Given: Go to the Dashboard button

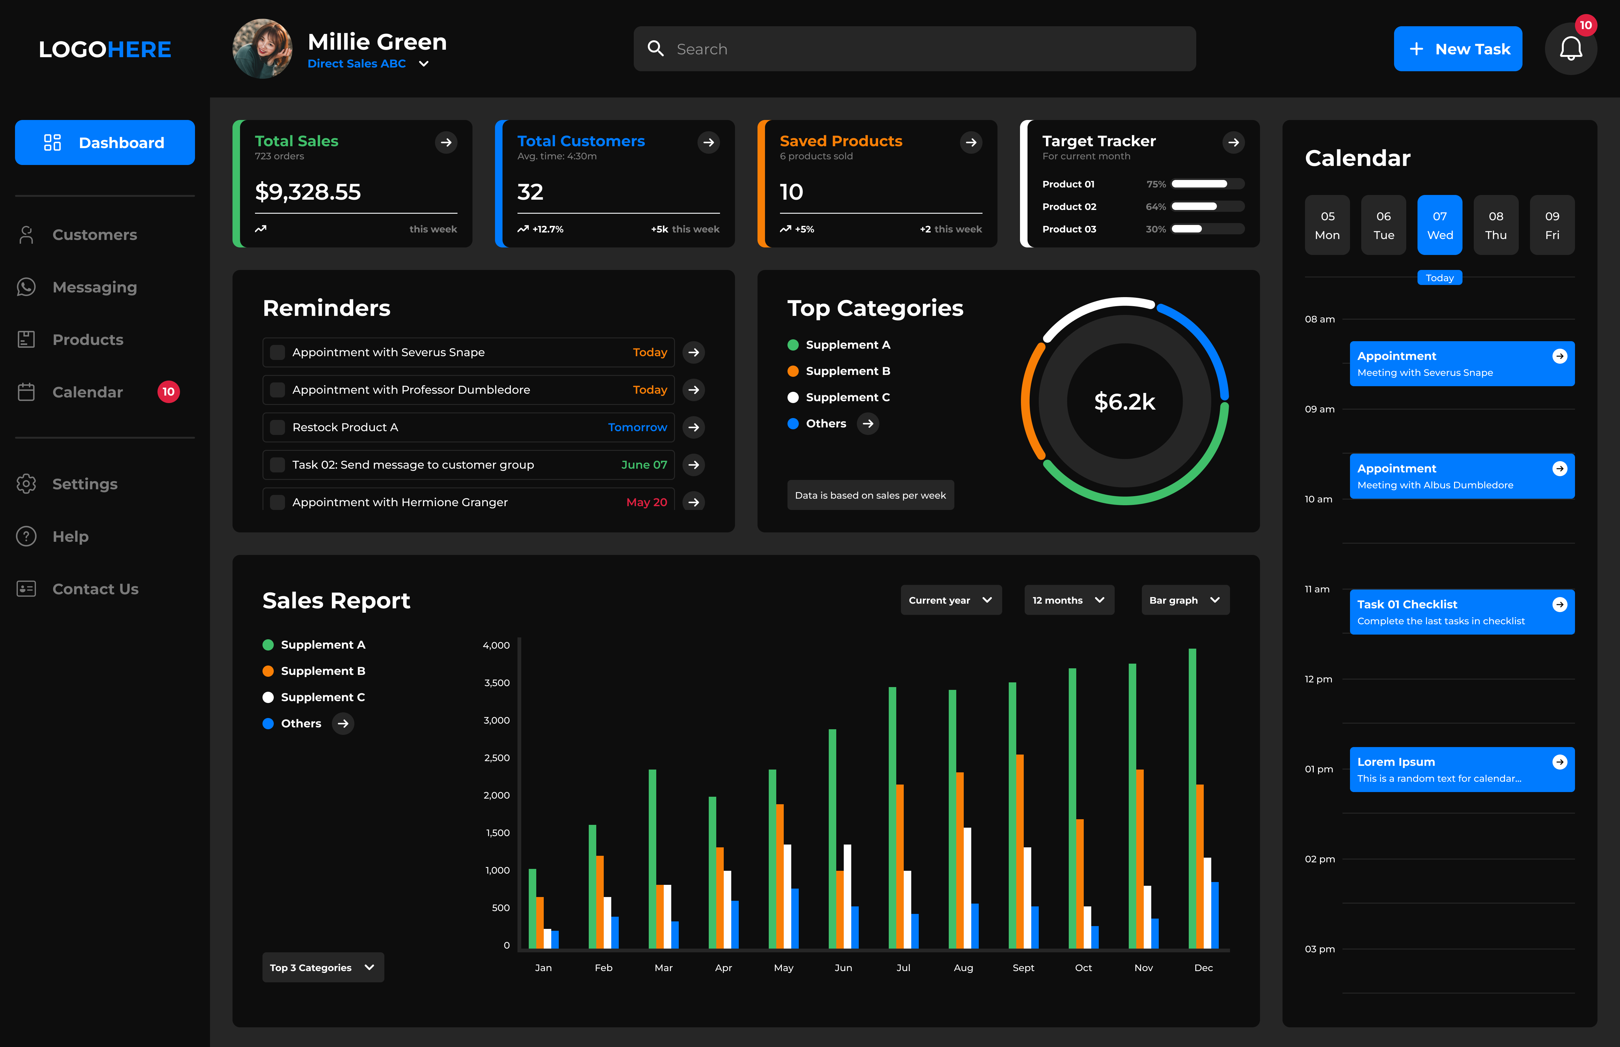Looking at the screenshot, I should click(105, 142).
